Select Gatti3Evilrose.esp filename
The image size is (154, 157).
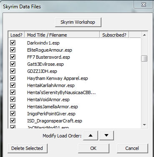(x=45, y=64)
